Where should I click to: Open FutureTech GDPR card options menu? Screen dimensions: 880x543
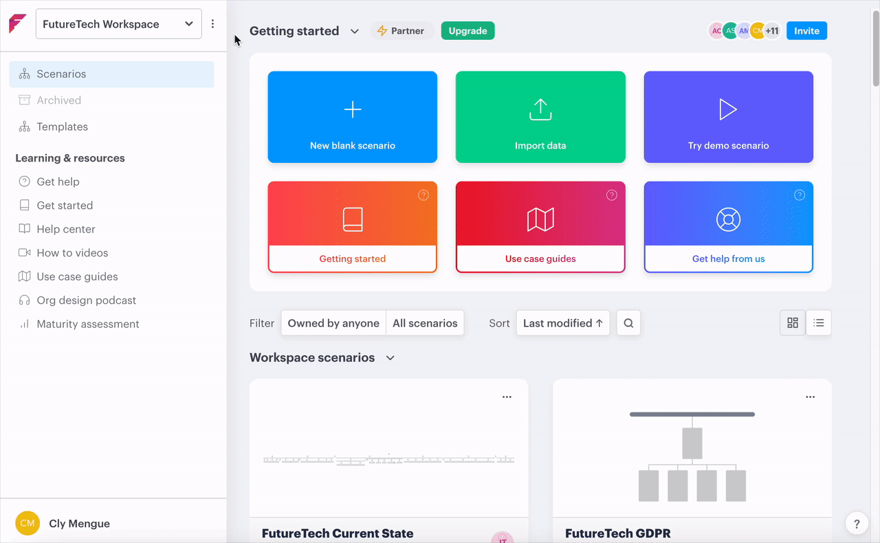coord(810,397)
